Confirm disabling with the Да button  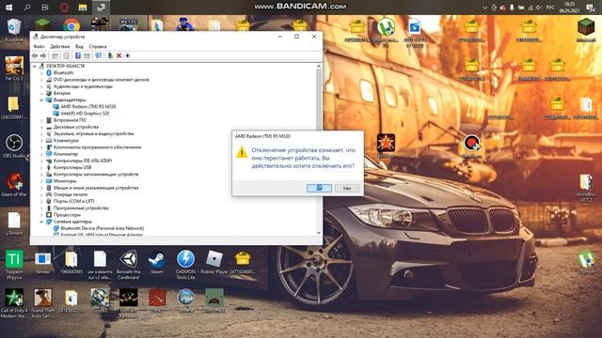(x=319, y=188)
